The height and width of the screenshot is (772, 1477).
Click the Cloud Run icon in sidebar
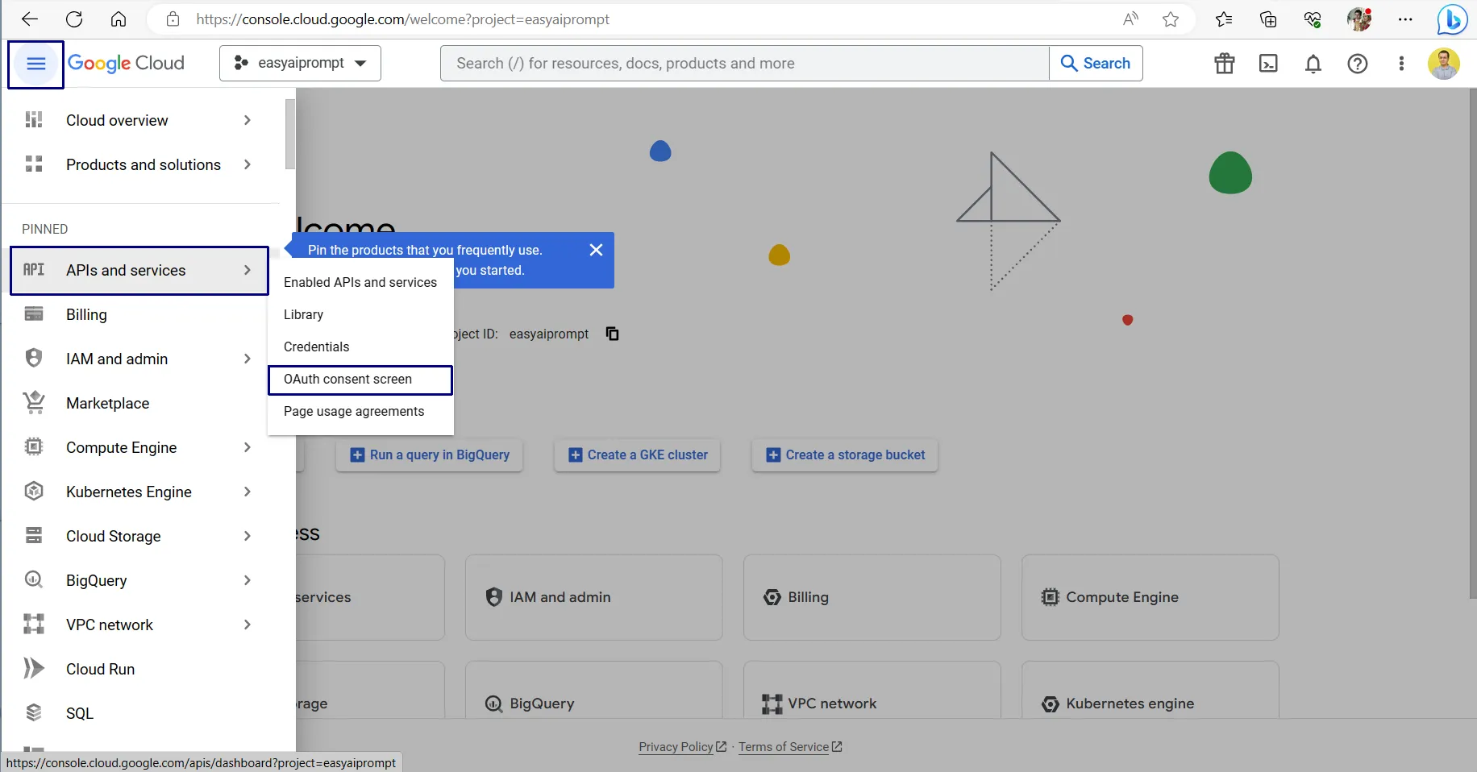tap(34, 669)
